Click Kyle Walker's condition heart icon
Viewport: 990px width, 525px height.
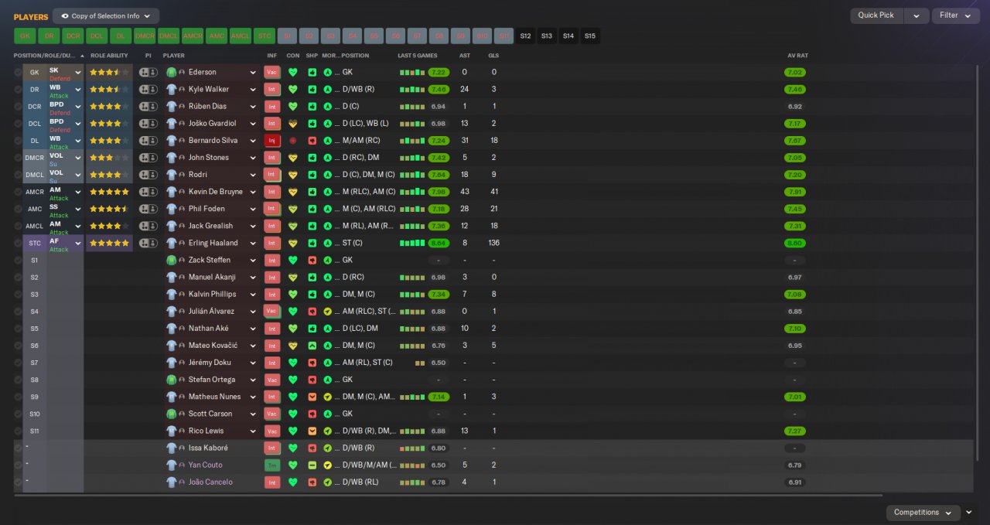pyautogui.click(x=293, y=89)
